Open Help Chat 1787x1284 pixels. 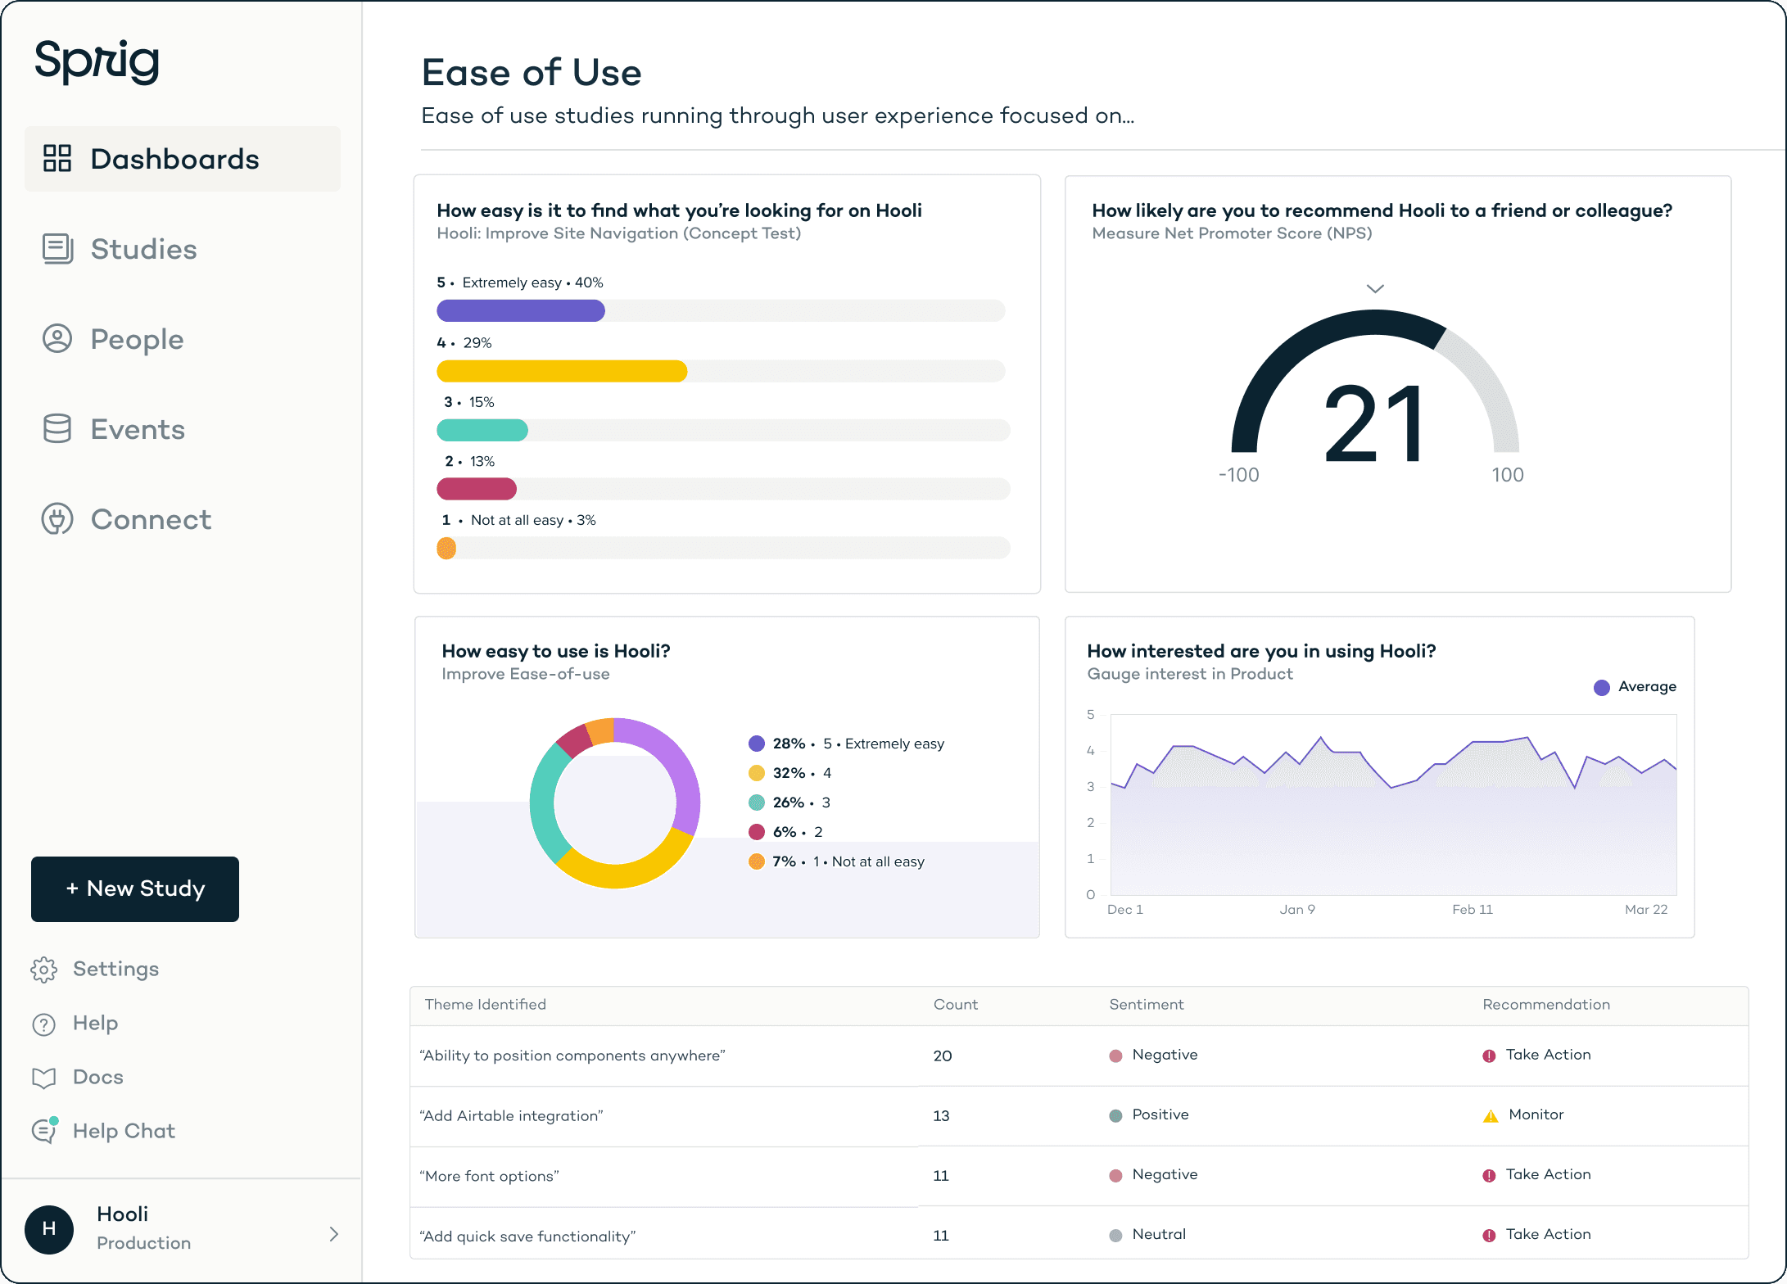pos(124,1131)
